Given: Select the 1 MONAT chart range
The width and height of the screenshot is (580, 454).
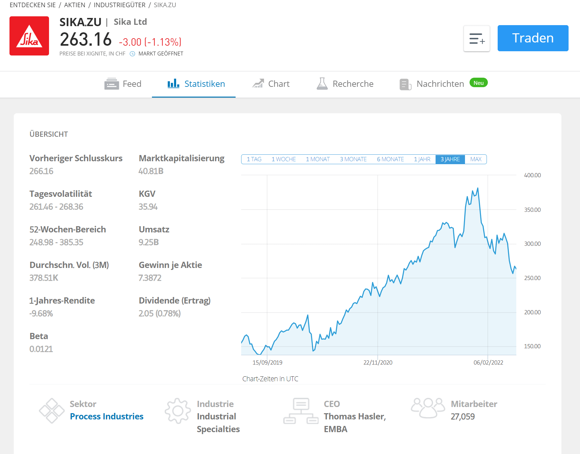Looking at the screenshot, I should 318,159.
